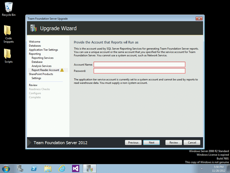Image resolution: width=230 pixels, height=173 pixels.
Task: Click the 'Password:' label
Action: pos(80,71)
